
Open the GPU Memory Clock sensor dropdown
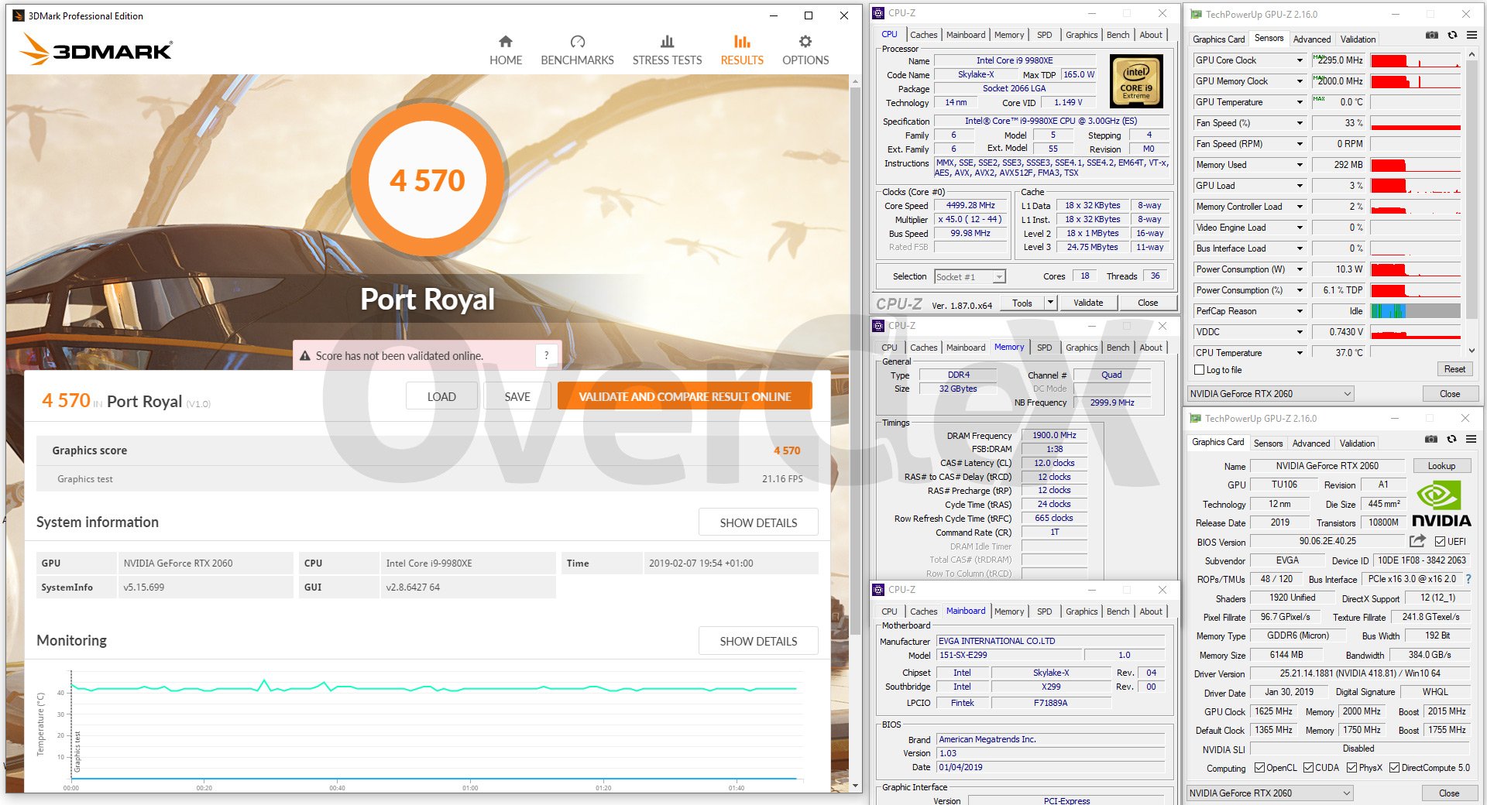point(1300,81)
